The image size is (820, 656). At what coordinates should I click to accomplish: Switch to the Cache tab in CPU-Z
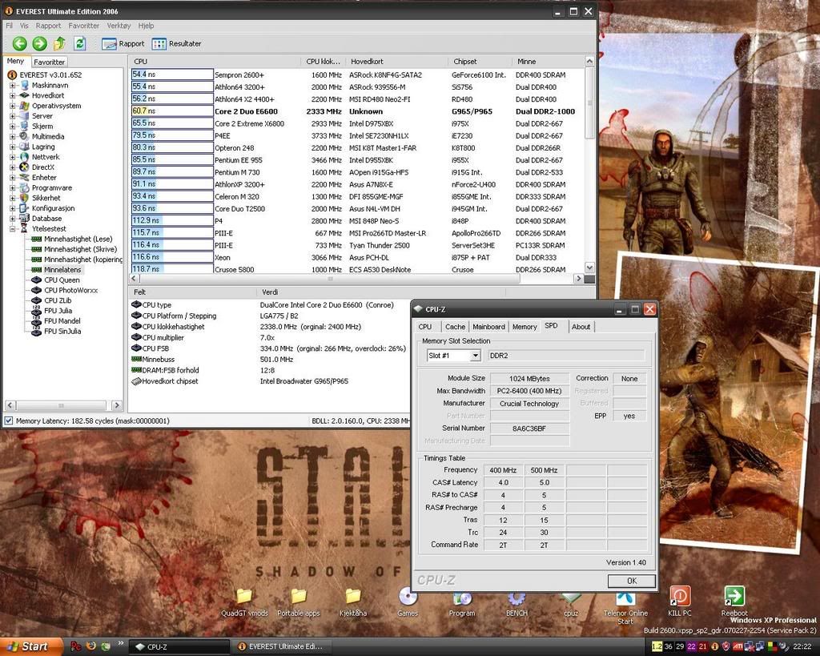tap(455, 327)
